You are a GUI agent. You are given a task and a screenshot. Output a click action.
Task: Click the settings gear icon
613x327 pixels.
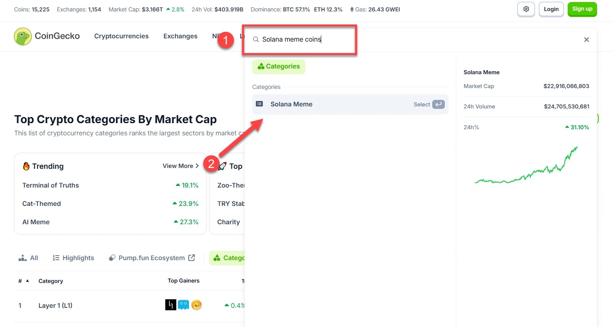[x=526, y=9]
